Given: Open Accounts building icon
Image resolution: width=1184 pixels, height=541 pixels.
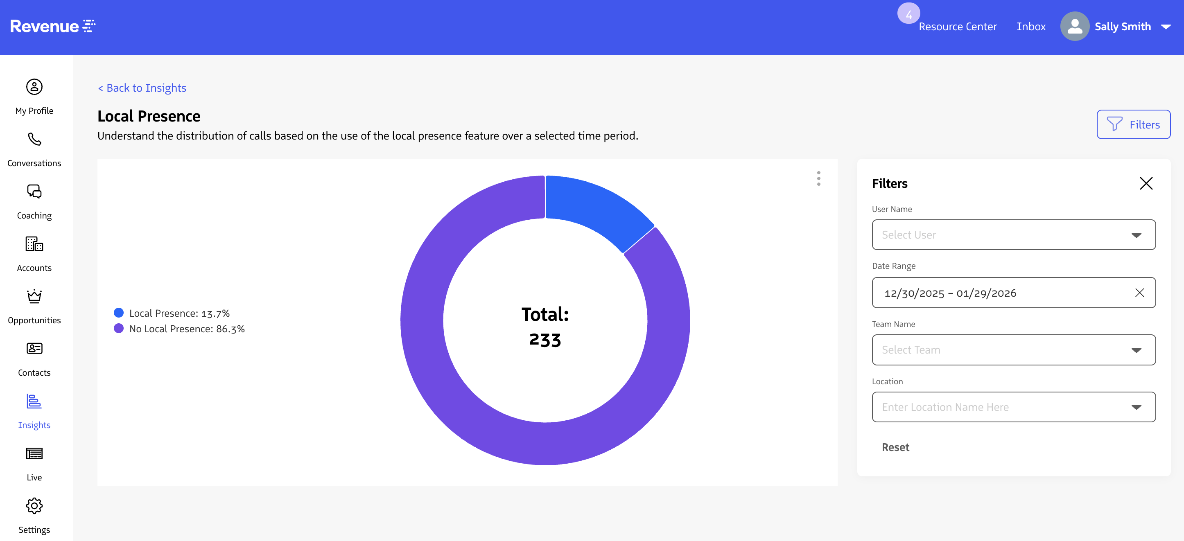Looking at the screenshot, I should point(34,244).
